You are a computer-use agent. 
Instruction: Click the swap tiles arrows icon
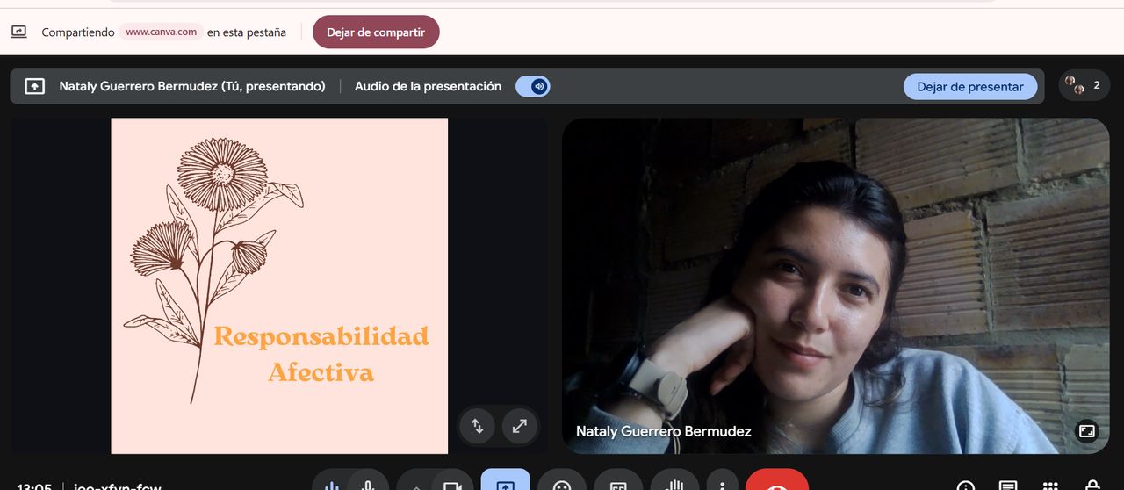(478, 426)
